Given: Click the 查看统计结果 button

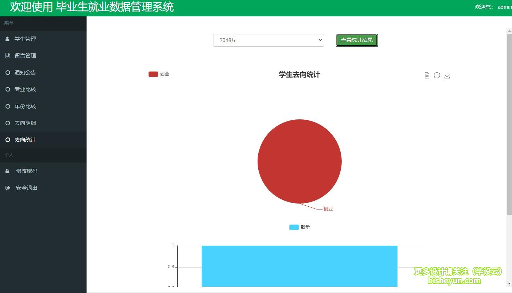Looking at the screenshot, I should click(357, 40).
